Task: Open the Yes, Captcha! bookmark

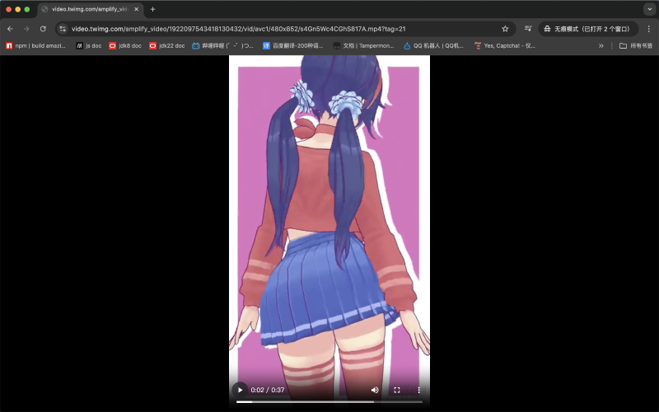Action: [x=504, y=45]
